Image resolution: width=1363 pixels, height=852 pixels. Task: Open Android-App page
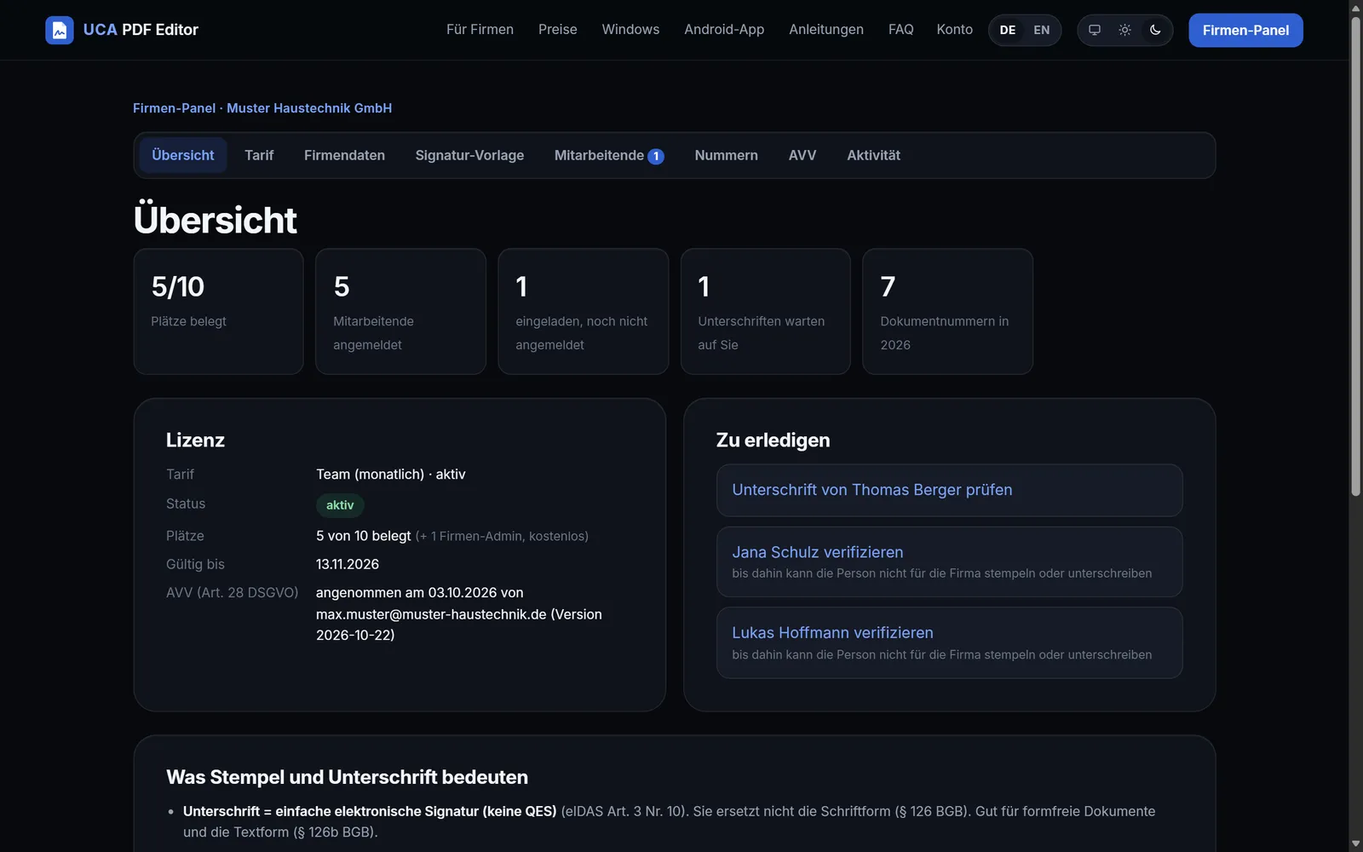(x=724, y=30)
